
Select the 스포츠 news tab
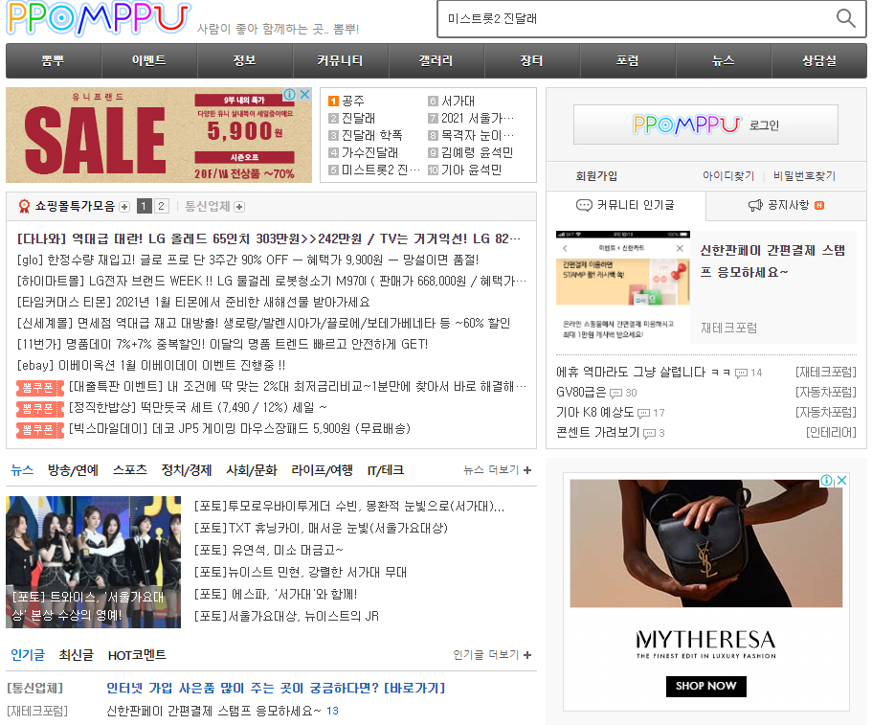[x=129, y=470]
